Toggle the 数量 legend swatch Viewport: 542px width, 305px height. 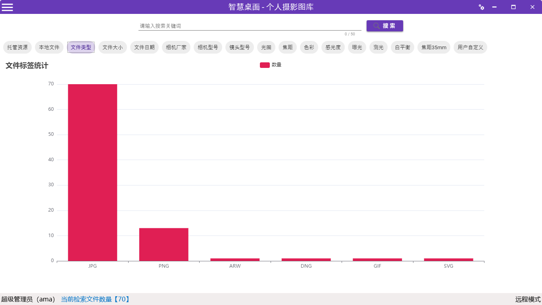point(265,65)
